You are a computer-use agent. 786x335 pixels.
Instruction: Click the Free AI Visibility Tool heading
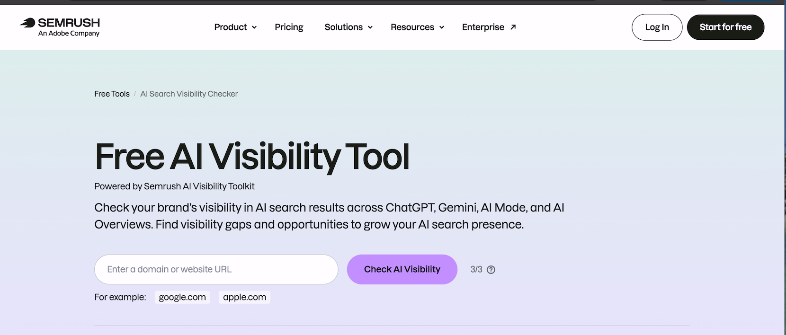point(252,157)
